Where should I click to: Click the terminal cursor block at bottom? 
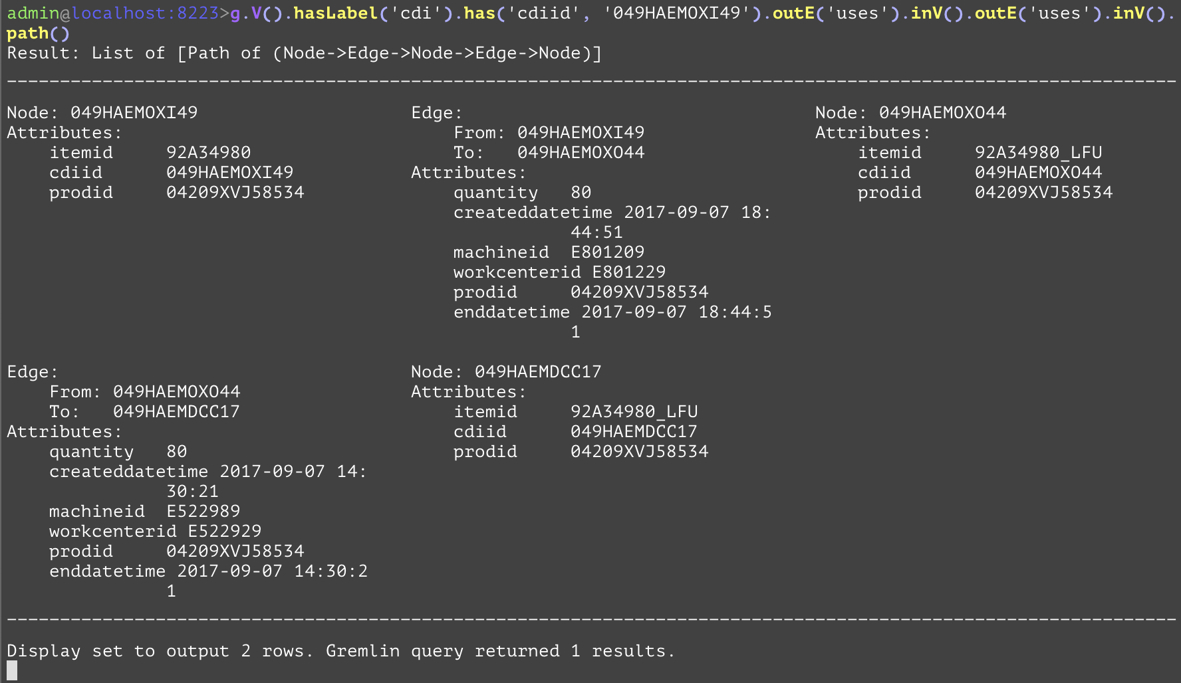pos(12,670)
